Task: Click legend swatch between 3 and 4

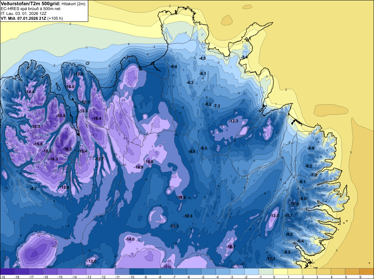Action: pos(324,272)
